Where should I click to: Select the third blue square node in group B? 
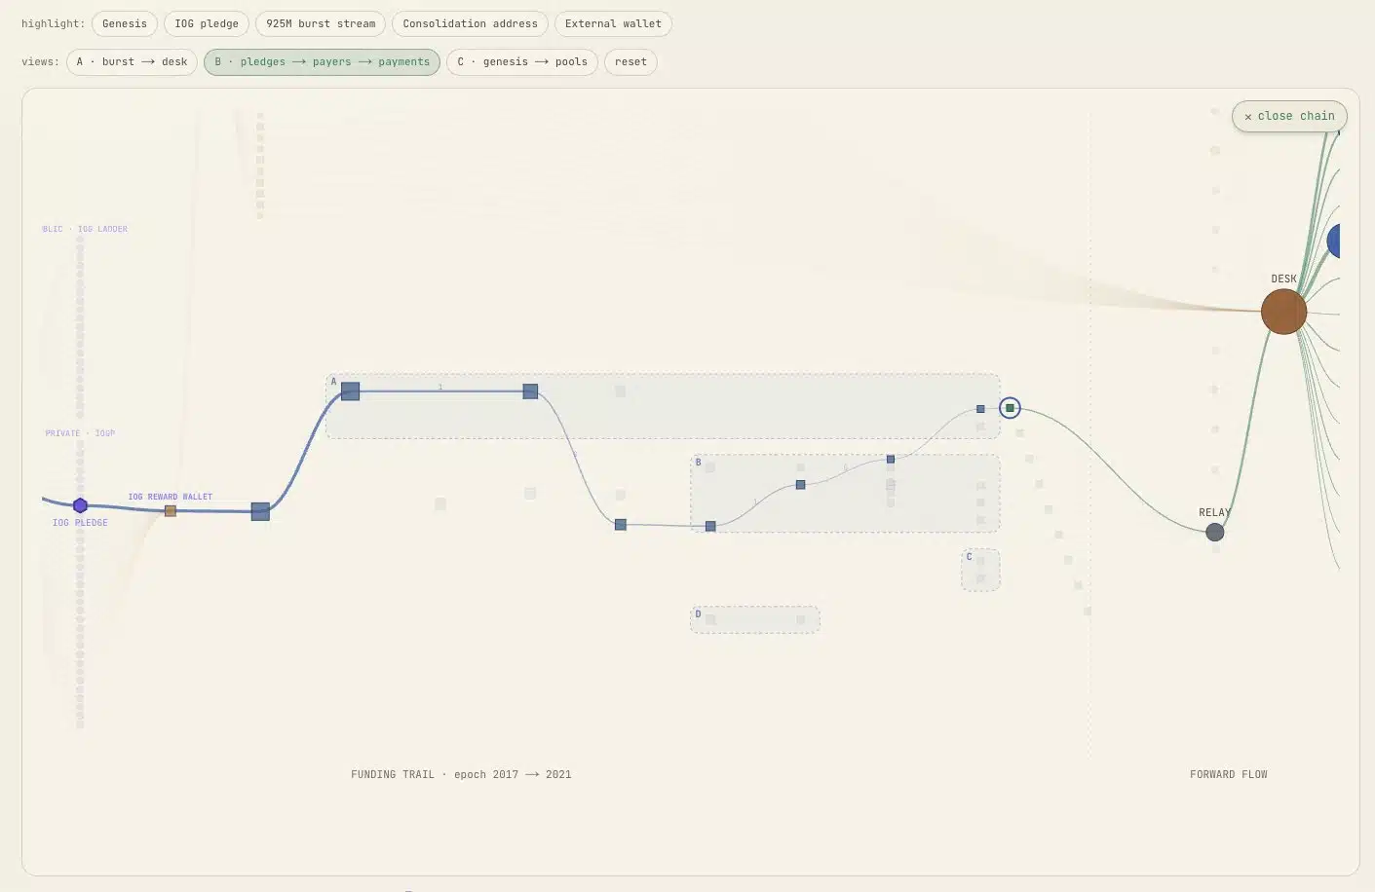pyautogui.click(x=890, y=459)
